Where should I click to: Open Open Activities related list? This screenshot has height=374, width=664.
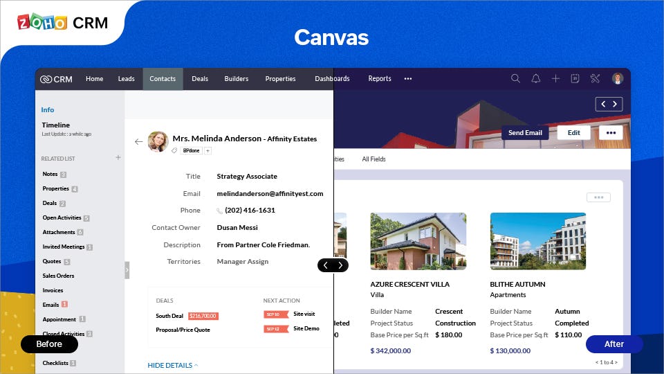click(62, 217)
